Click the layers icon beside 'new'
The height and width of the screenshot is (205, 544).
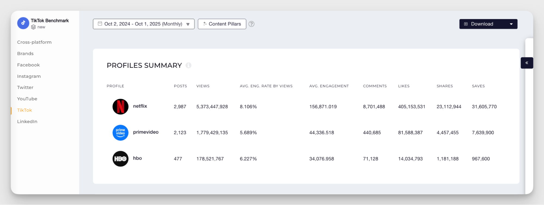(x=33, y=27)
